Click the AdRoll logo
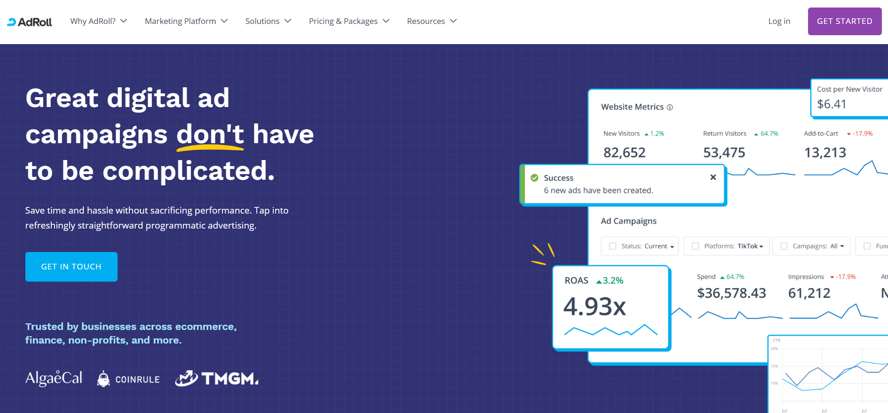This screenshot has height=413, width=888. (30, 22)
